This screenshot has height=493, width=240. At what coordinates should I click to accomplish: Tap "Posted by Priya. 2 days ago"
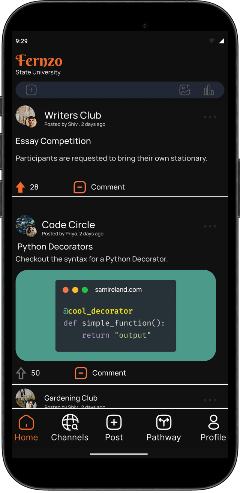point(72,234)
